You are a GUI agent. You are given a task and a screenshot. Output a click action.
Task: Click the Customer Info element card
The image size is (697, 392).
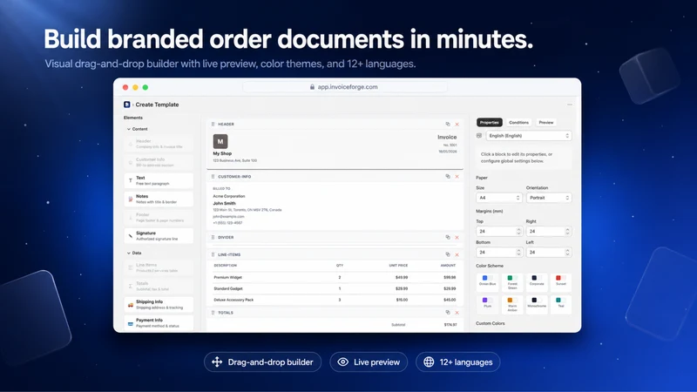pos(159,162)
